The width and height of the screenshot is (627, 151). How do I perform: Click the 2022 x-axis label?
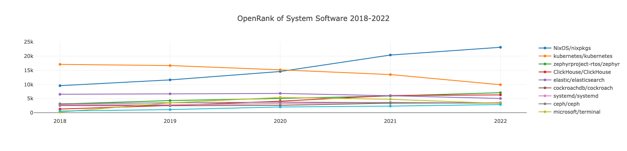tap(500, 121)
